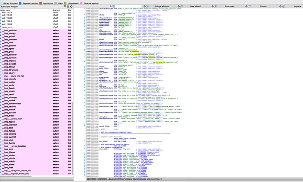Select __imp_exit in function list
Viewport: 303px width, 182px height.
click(x=36, y=149)
